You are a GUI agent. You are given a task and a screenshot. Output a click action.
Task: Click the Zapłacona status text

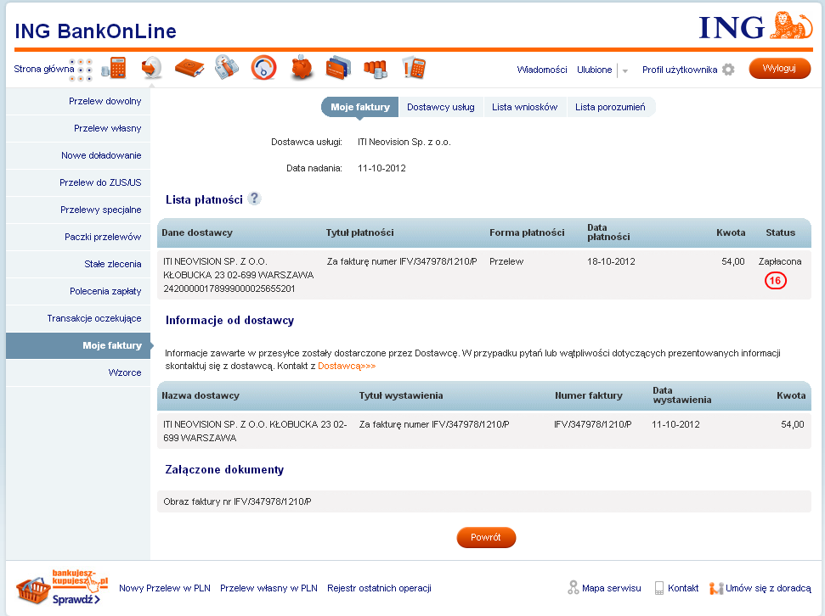coord(780,261)
